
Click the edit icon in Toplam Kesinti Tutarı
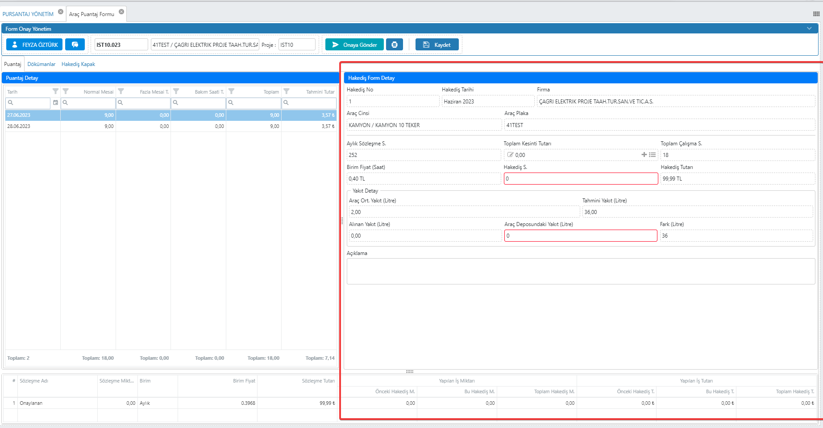click(510, 155)
